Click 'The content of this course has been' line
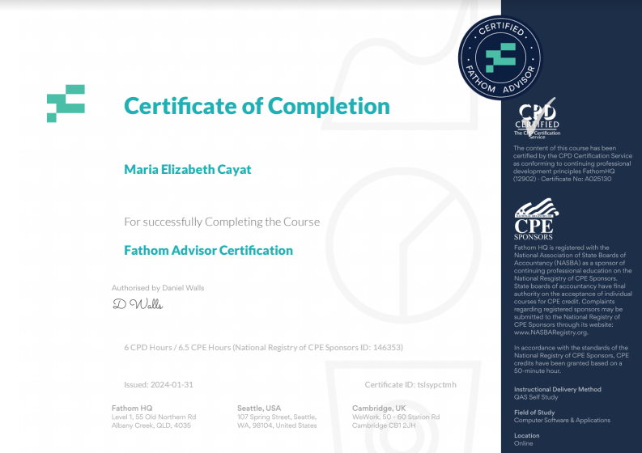Screen dimensions: 642x453 pos(564,148)
